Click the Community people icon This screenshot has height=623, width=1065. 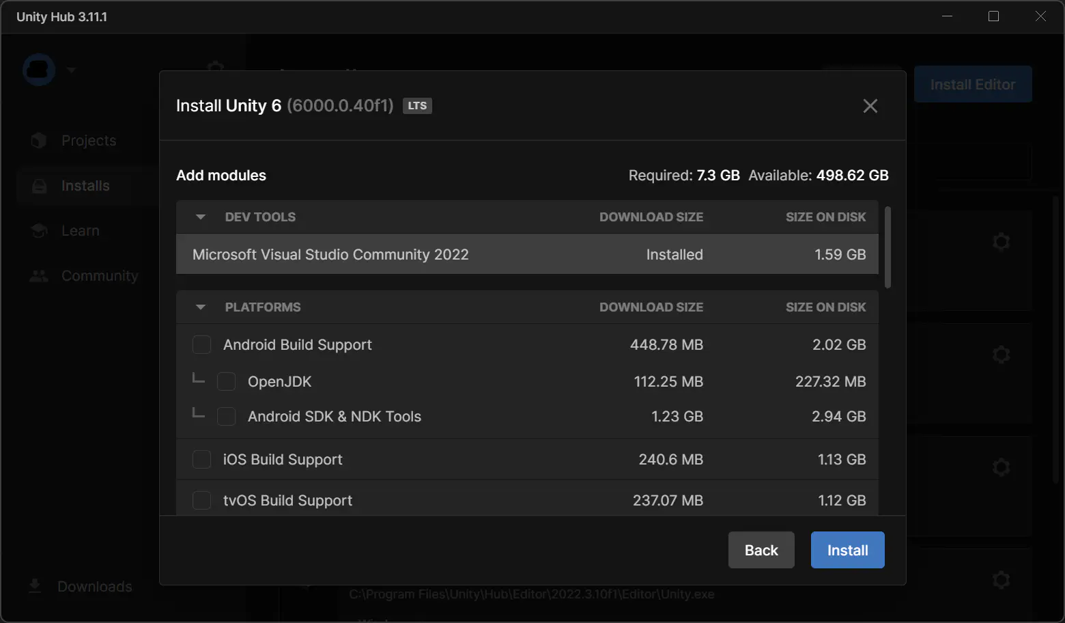tap(39, 276)
